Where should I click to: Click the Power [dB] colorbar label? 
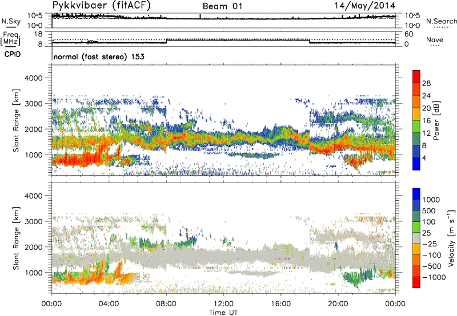tap(436, 120)
